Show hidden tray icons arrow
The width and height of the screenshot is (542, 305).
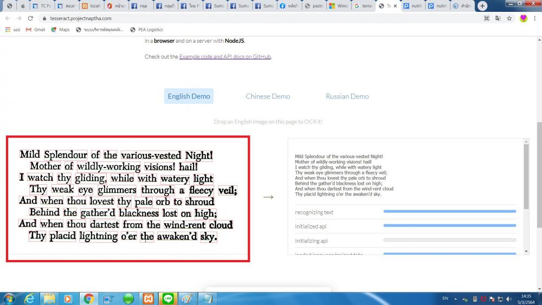[x=456, y=299]
